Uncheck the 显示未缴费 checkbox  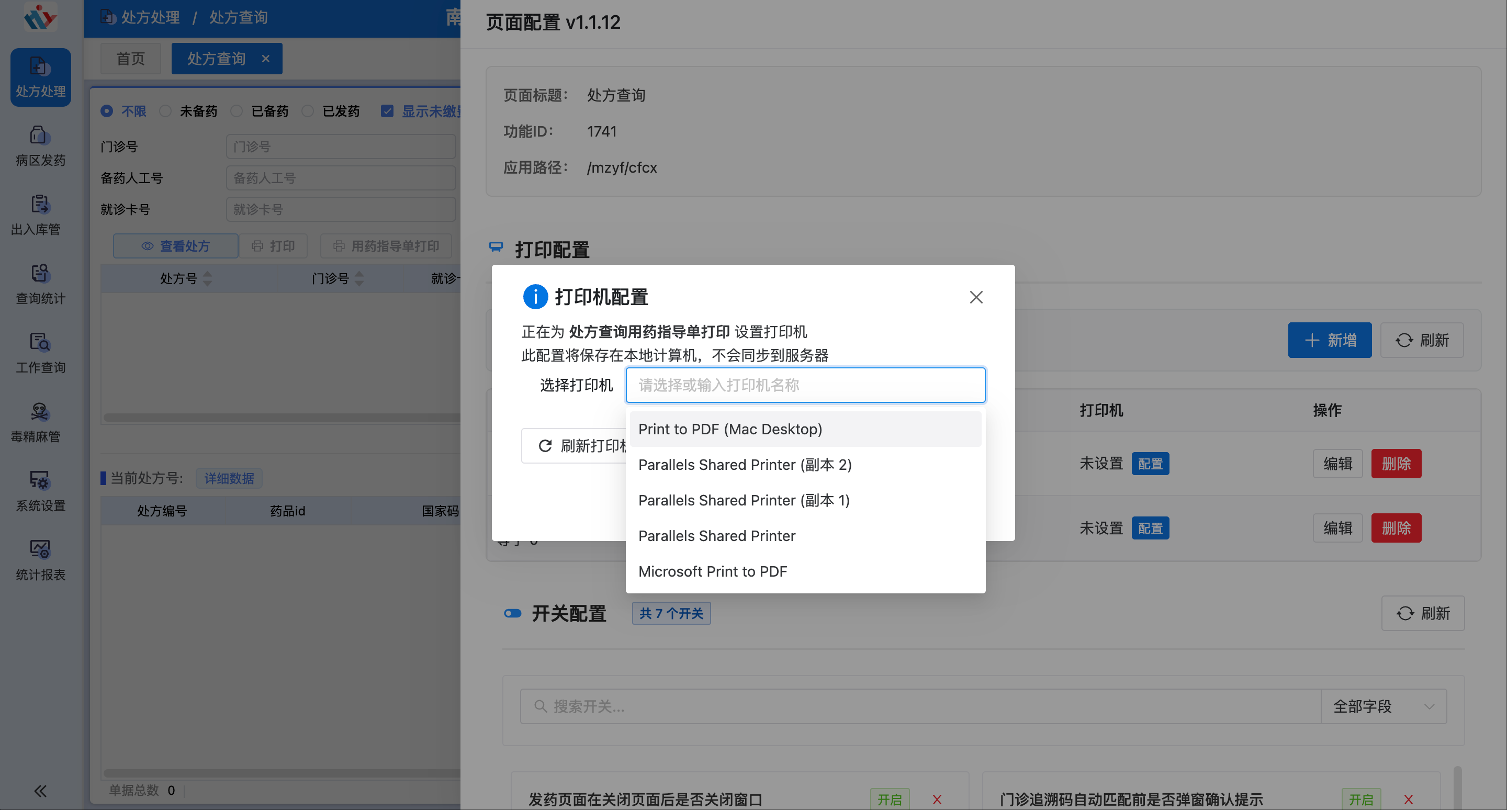coord(388,110)
